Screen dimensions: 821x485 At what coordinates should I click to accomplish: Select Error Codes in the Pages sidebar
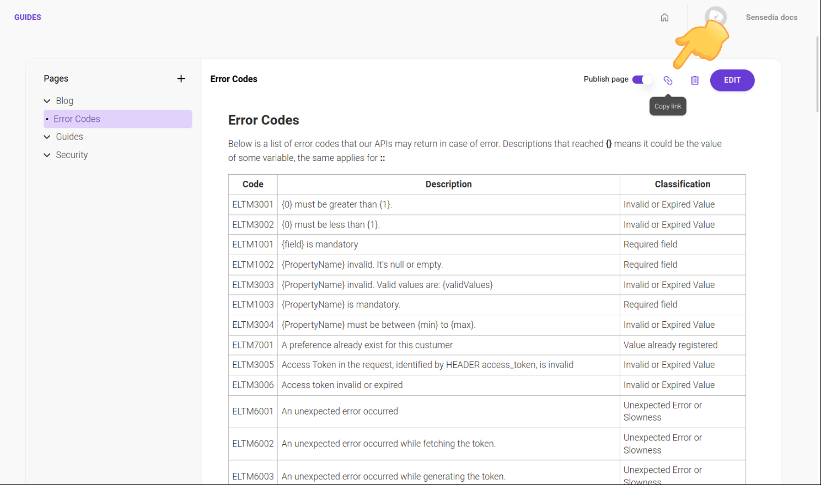(x=77, y=119)
